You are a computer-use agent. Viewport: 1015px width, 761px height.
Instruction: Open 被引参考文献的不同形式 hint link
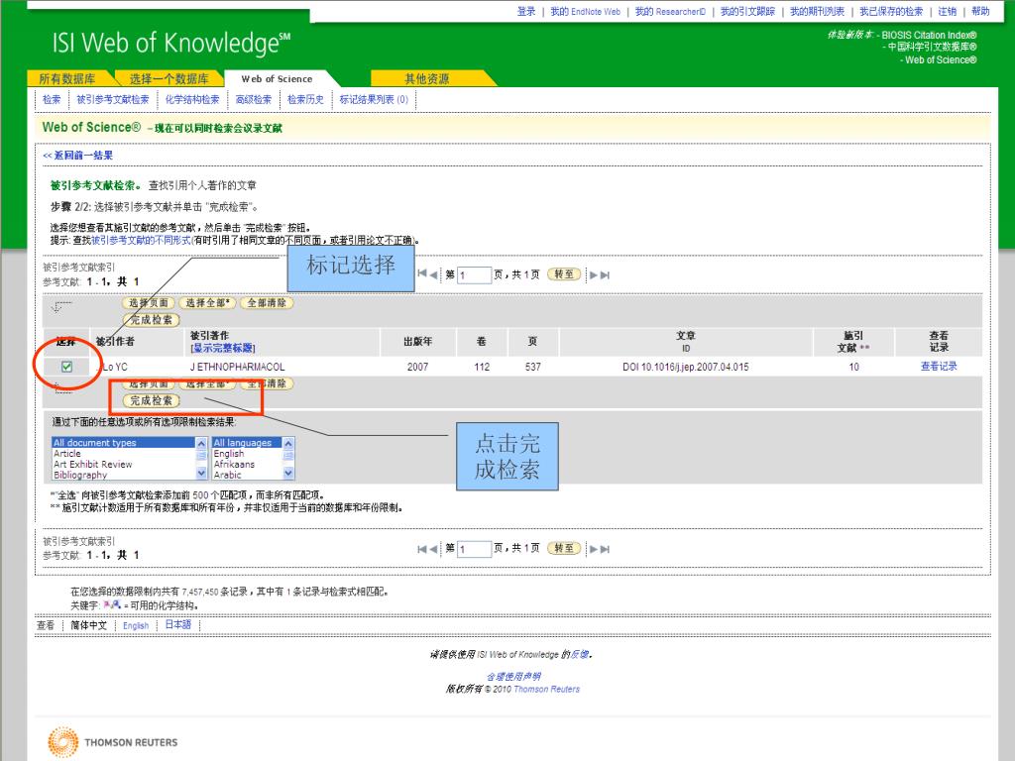coord(141,240)
